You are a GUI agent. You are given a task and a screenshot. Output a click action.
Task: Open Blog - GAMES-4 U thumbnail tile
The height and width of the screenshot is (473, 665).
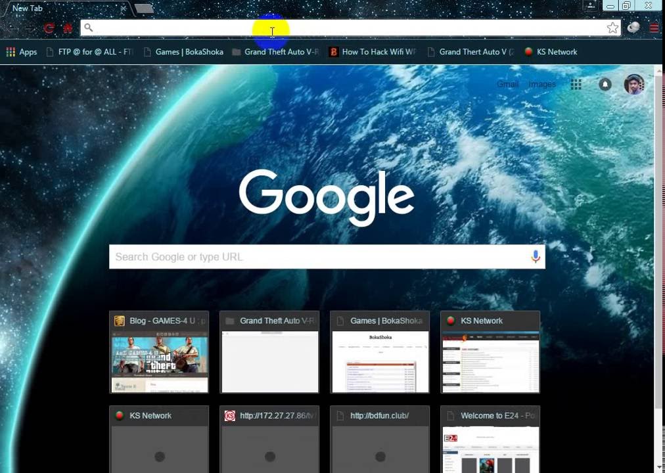coord(159,352)
